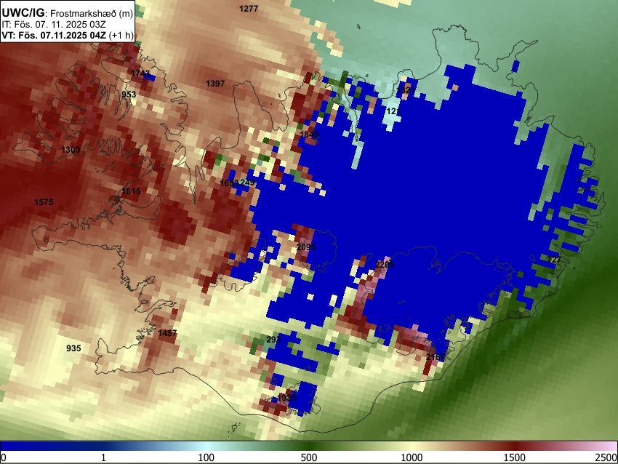Click the map value 2187
Viewport: 618px width, 464px height.
436,357
